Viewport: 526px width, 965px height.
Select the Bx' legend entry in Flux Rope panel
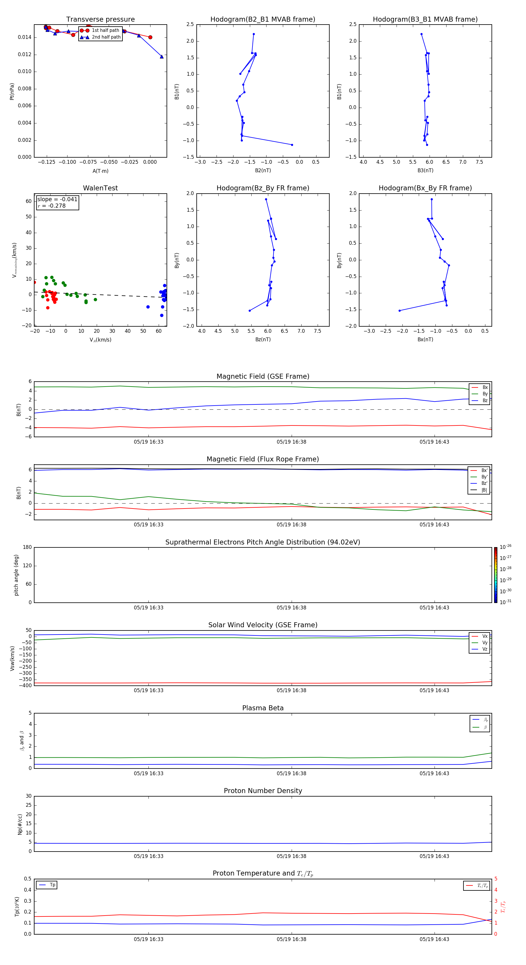[479, 471]
